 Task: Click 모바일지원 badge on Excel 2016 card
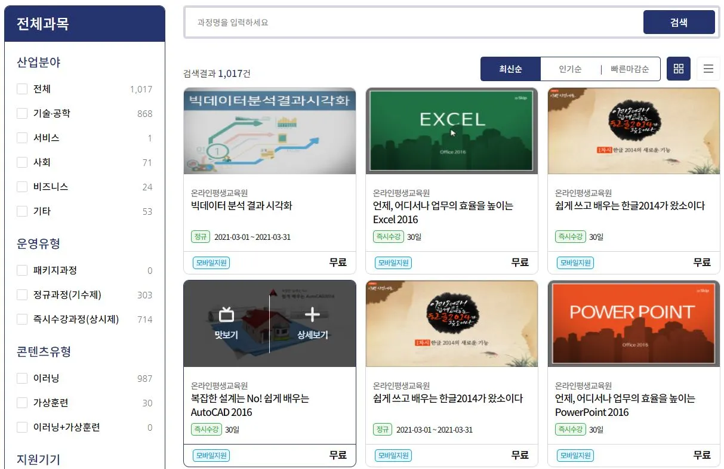click(393, 263)
